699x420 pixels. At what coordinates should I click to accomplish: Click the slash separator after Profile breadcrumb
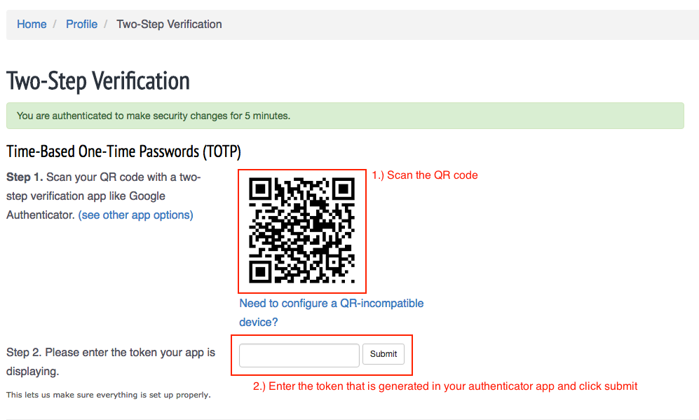(x=106, y=24)
